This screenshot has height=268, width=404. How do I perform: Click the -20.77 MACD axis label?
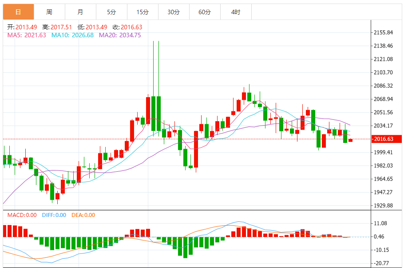coord(381,263)
